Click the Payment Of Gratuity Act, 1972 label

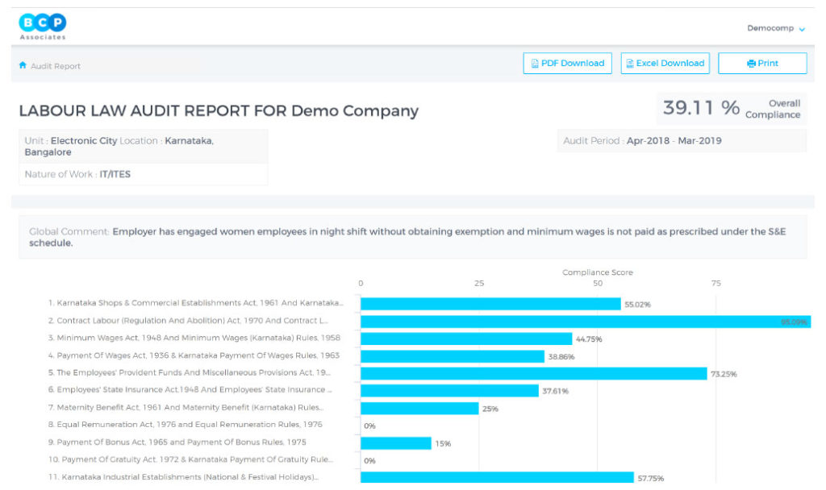pyautogui.click(x=190, y=459)
